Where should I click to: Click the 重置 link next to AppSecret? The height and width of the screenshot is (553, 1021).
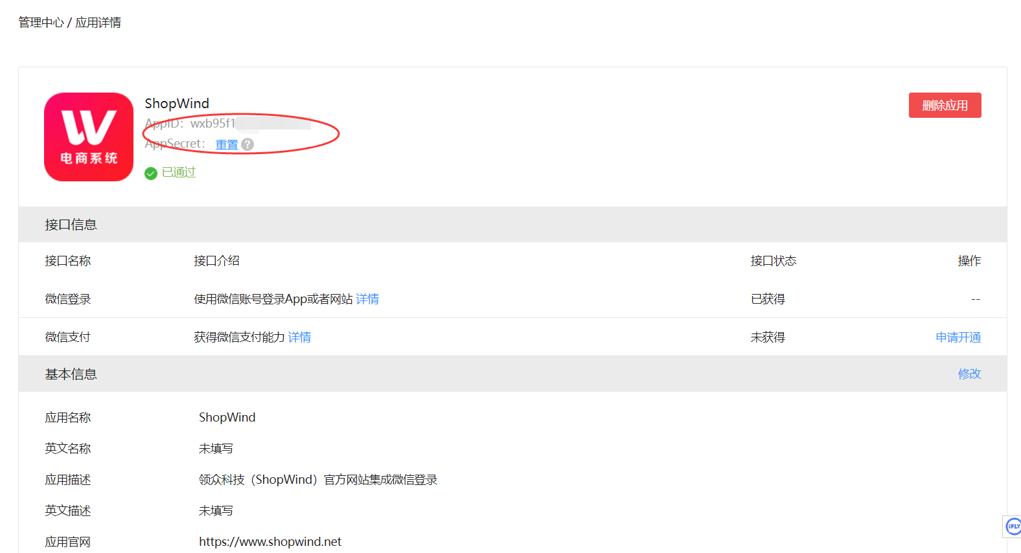[x=227, y=144]
